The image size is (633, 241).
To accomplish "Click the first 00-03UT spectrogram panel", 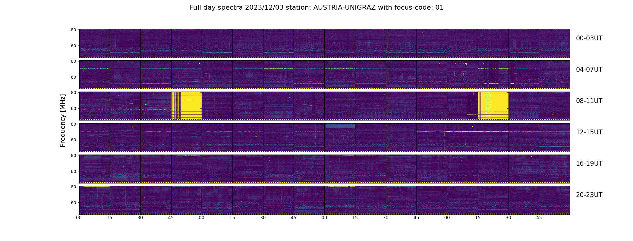I will pos(95,43).
